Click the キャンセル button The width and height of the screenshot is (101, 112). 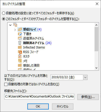pyautogui.click(x=63, y=106)
